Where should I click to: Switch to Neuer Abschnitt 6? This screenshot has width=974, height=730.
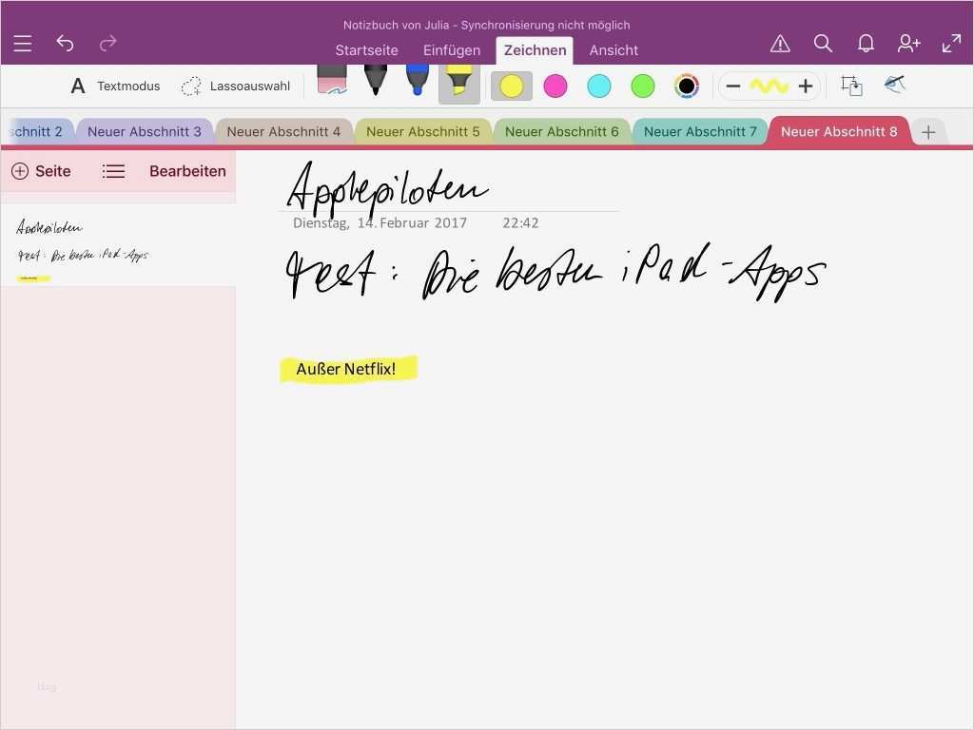[x=561, y=131]
